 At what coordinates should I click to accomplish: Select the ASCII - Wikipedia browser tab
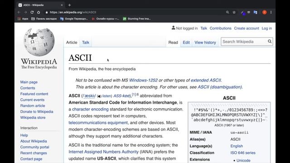(40, 5)
